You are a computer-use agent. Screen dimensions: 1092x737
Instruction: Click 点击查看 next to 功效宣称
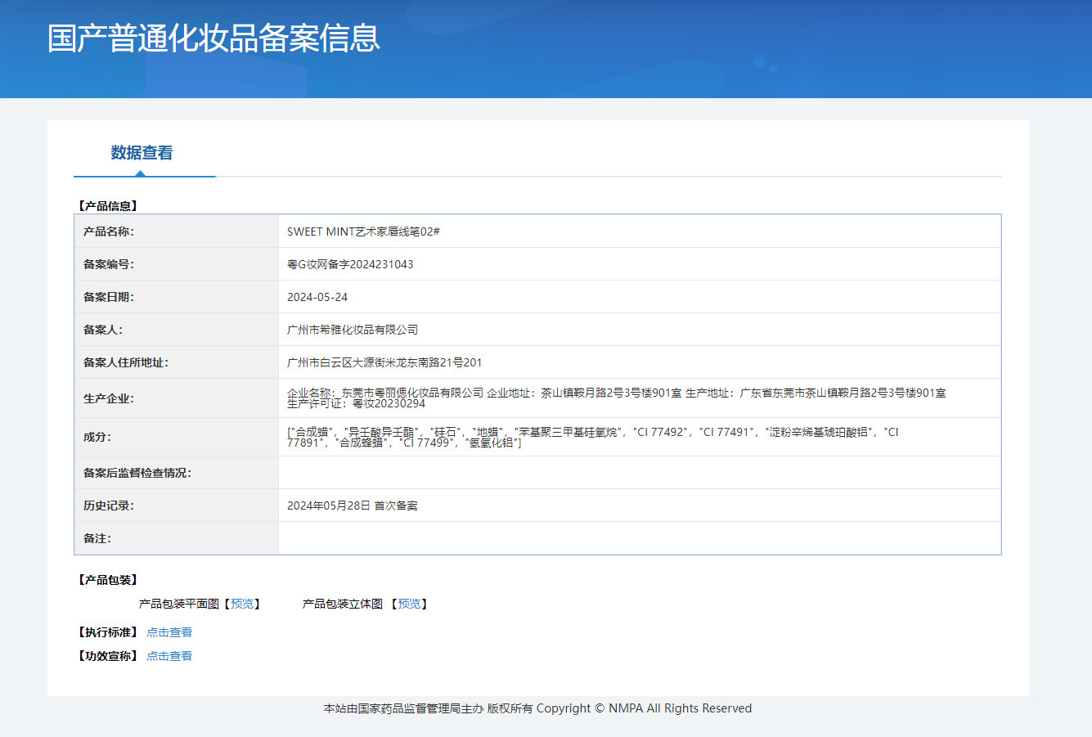click(x=169, y=655)
